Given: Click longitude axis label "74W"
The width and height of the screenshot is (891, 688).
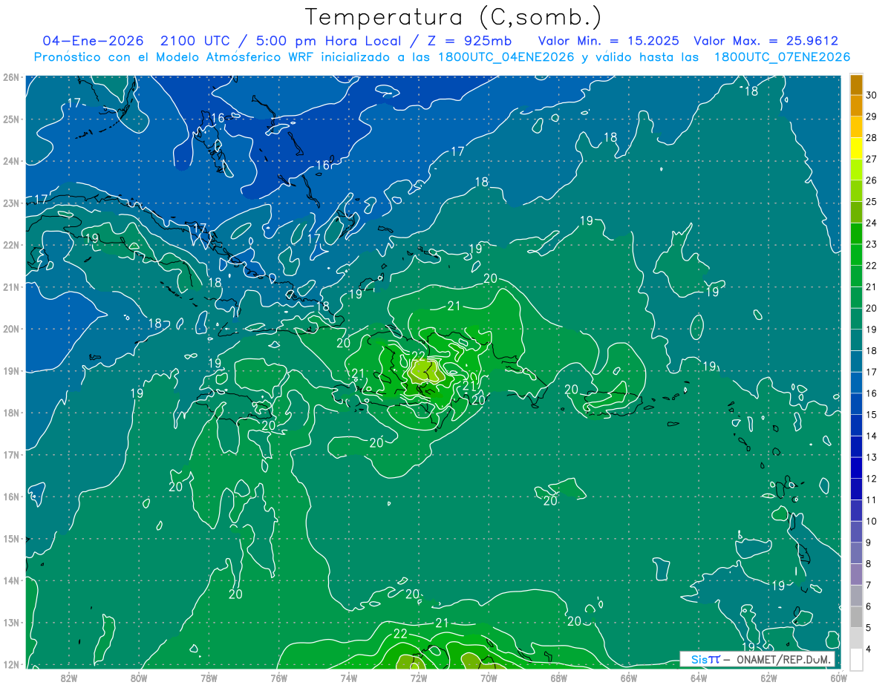Looking at the screenshot, I should (x=349, y=678).
